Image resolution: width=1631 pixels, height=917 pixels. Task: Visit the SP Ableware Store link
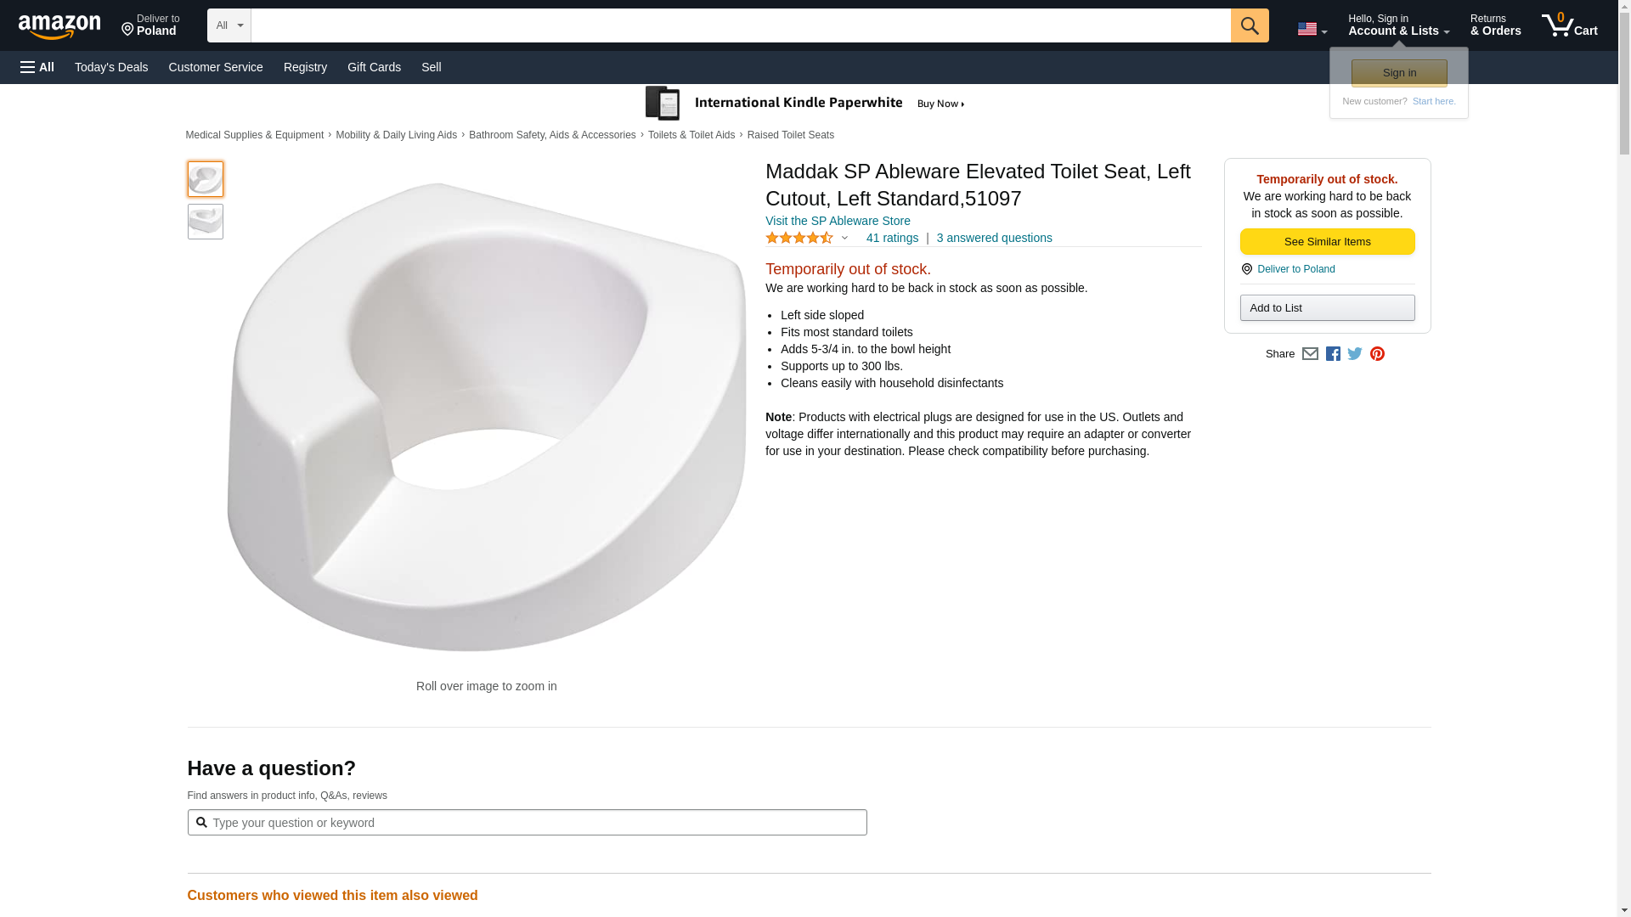(838, 221)
